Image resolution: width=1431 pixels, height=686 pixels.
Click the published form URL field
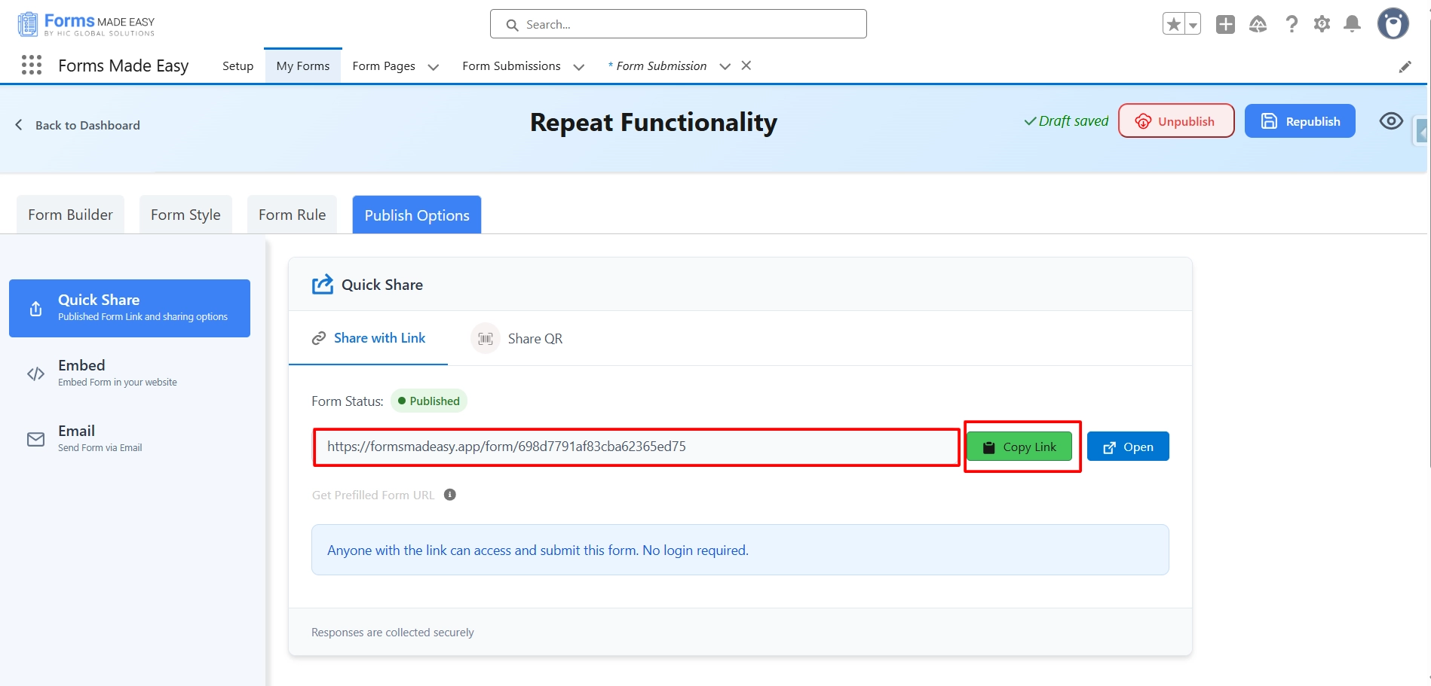[x=636, y=447]
